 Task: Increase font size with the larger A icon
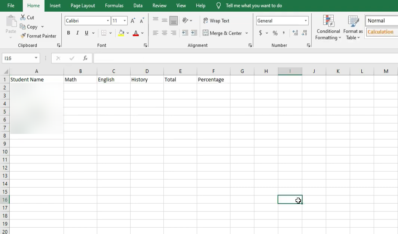click(133, 21)
